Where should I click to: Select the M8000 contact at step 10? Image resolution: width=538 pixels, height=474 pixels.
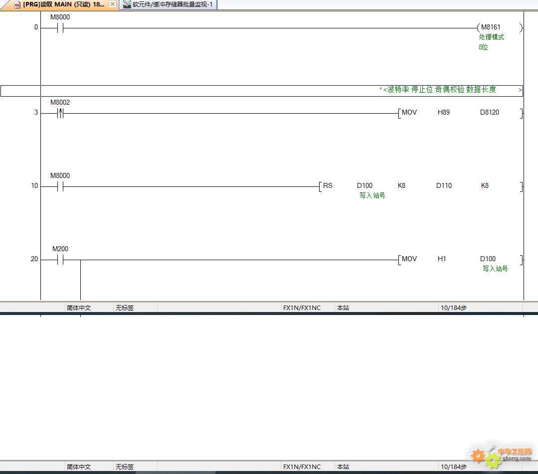click(x=60, y=187)
